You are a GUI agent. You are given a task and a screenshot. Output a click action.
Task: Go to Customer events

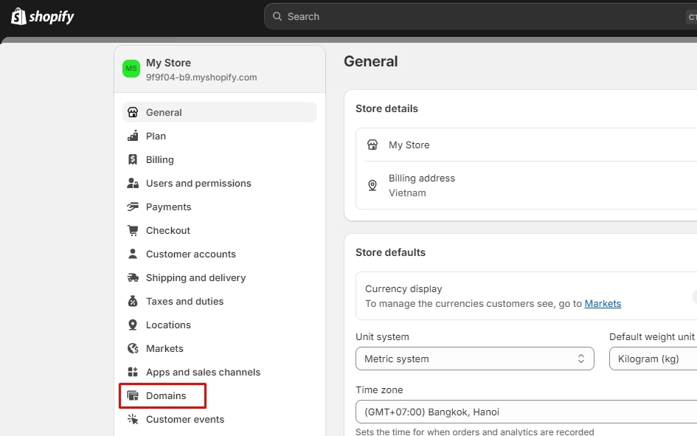[220, 419]
